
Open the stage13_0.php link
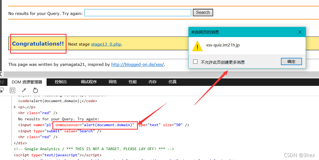(106, 44)
